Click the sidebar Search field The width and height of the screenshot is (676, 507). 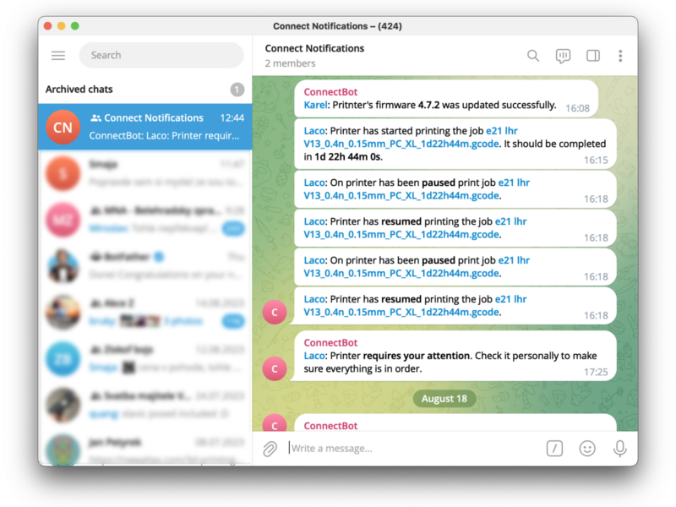tap(161, 55)
